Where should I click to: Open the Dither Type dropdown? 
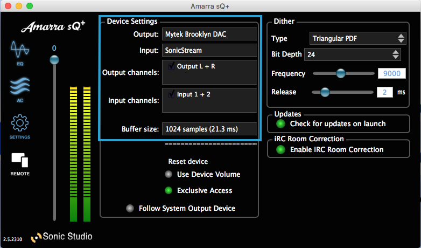point(357,38)
